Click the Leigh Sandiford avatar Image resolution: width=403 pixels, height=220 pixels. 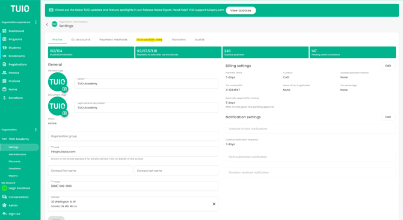[x=4, y=188]
